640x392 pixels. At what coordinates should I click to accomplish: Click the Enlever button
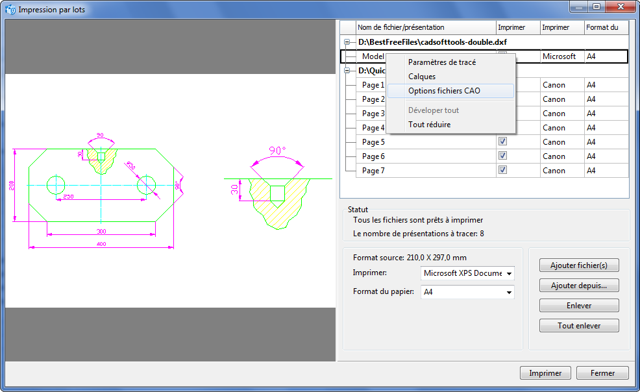579,306
